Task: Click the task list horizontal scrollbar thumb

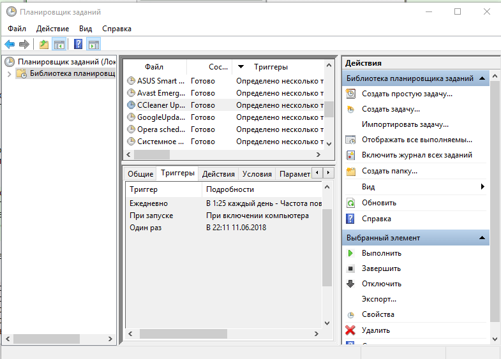Action: coord(152,154)
